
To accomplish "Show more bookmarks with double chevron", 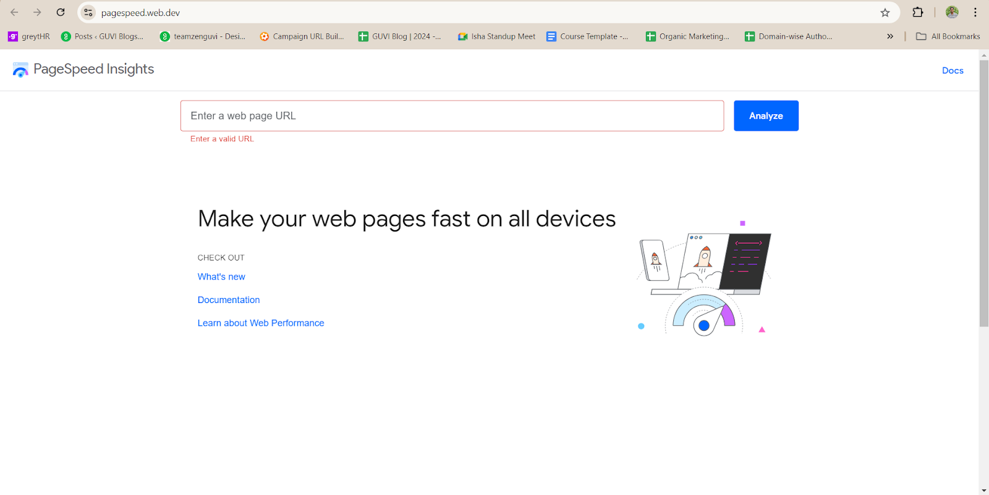I will click(890, 36).
